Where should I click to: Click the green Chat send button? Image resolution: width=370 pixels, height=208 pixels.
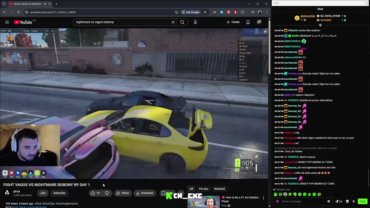pyautogui.click(x=362, y=201)
